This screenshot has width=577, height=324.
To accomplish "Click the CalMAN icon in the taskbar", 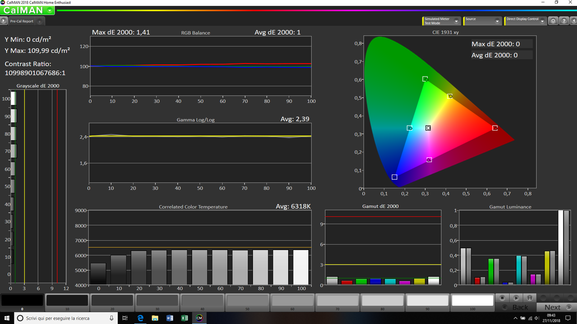I will pos(199,318).
